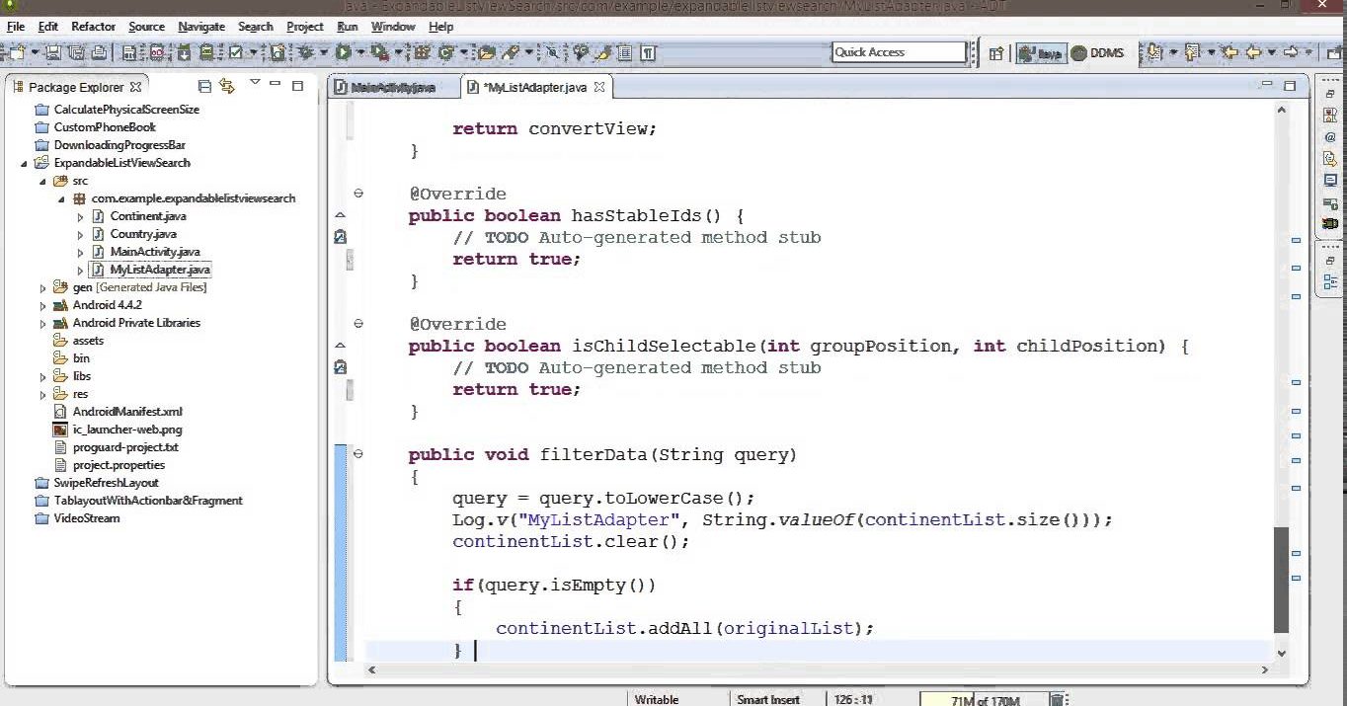
Task: Fold the hasStableIds method in editor gutter
Action: click(358, 194)
